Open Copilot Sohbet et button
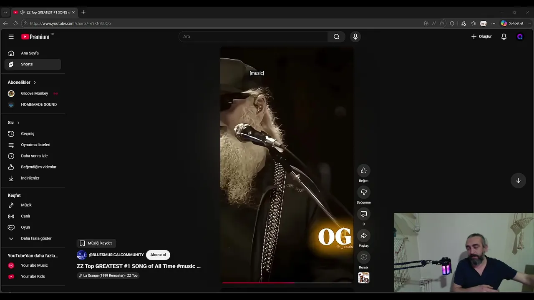 pyautogui.click(x=512, y=23)
